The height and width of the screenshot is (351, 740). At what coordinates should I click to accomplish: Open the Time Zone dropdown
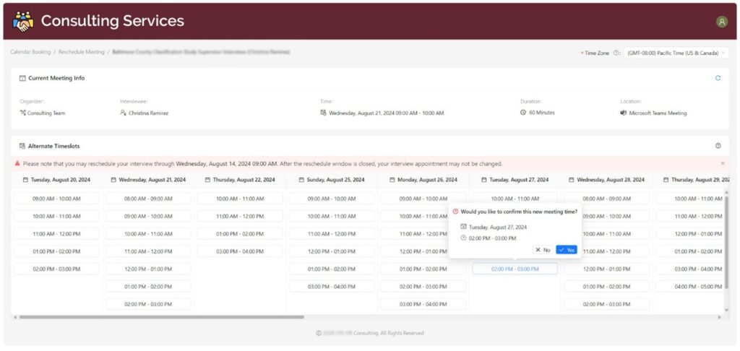(x=676, y=53)
